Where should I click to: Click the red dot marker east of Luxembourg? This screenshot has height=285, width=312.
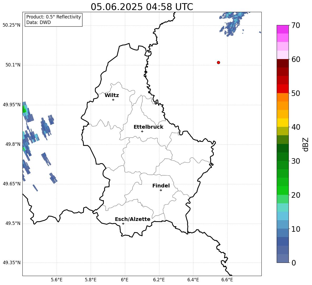[218, 62]
